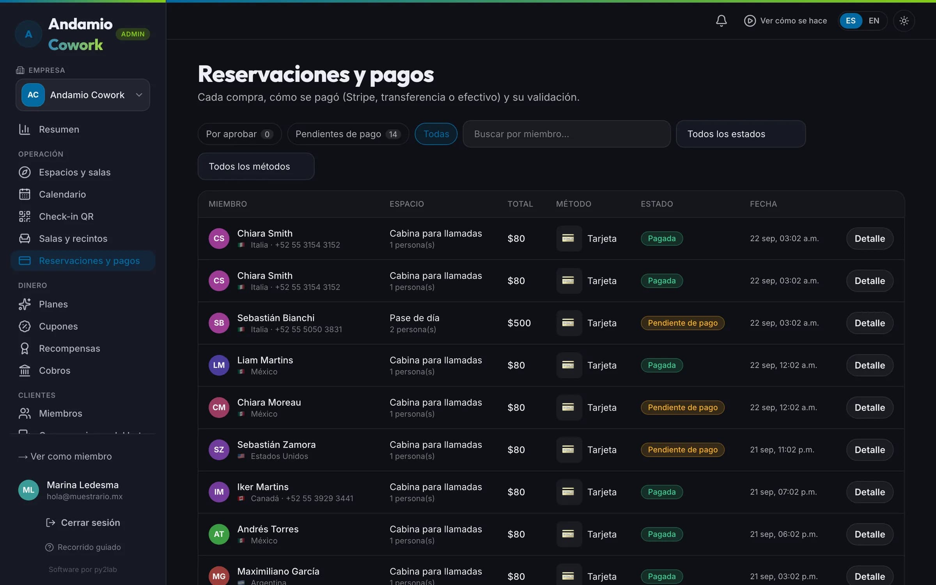The width and height of the screenshot is (936, 585).
Task: Expand the Andamio Cowork company selector
Action: pyautogui.click(x=83, y=95)
